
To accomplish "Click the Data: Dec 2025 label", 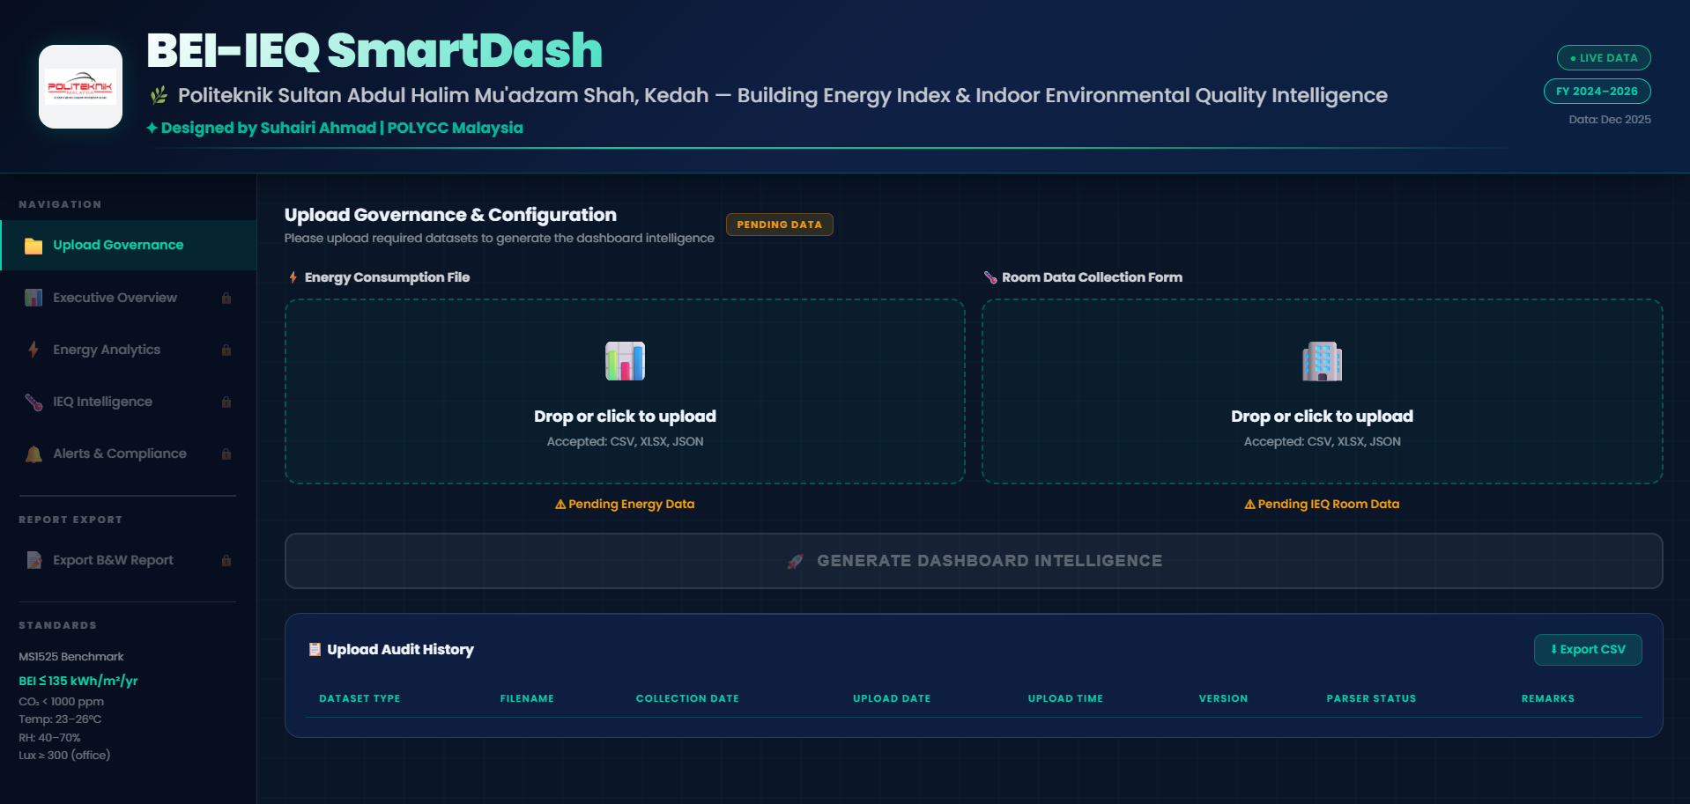I will click(1610, 120).
